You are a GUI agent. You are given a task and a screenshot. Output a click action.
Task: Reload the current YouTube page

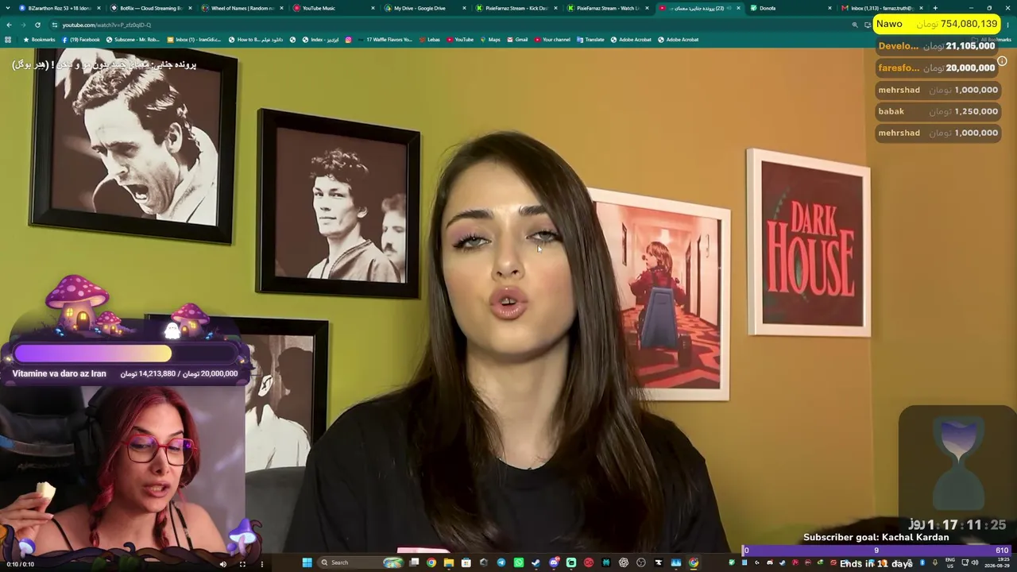[37, 25]
